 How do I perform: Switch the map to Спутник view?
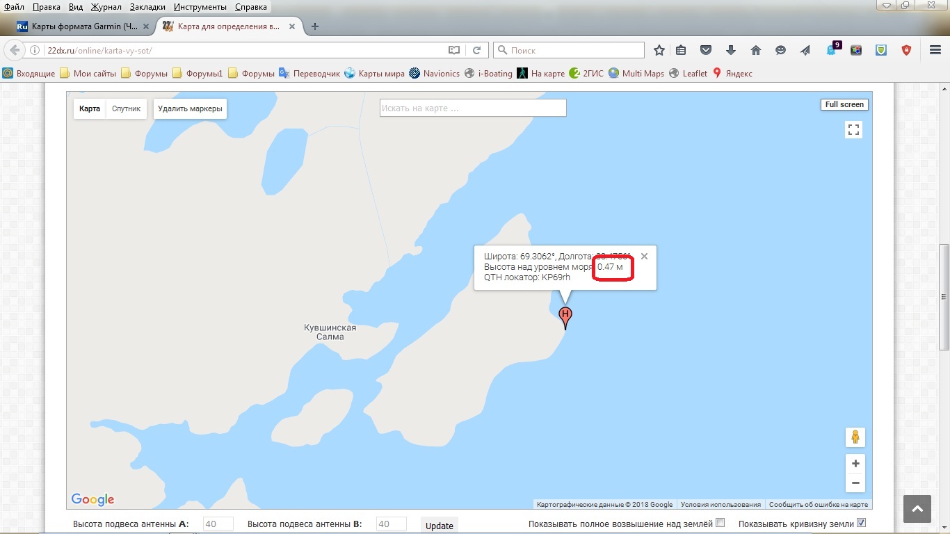[127, 109]
